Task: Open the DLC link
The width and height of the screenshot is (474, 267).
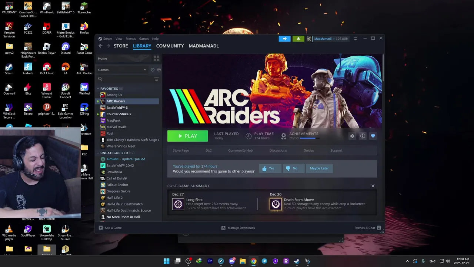Action: coord(208,151)
